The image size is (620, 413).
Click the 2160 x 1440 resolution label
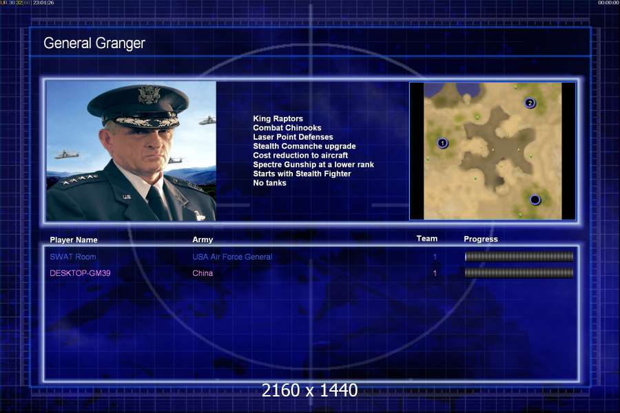point(309,390)
